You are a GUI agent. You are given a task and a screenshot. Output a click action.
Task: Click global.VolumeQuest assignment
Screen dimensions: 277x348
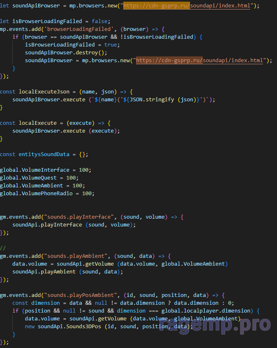pyautogui.click(x=39, y=178)
